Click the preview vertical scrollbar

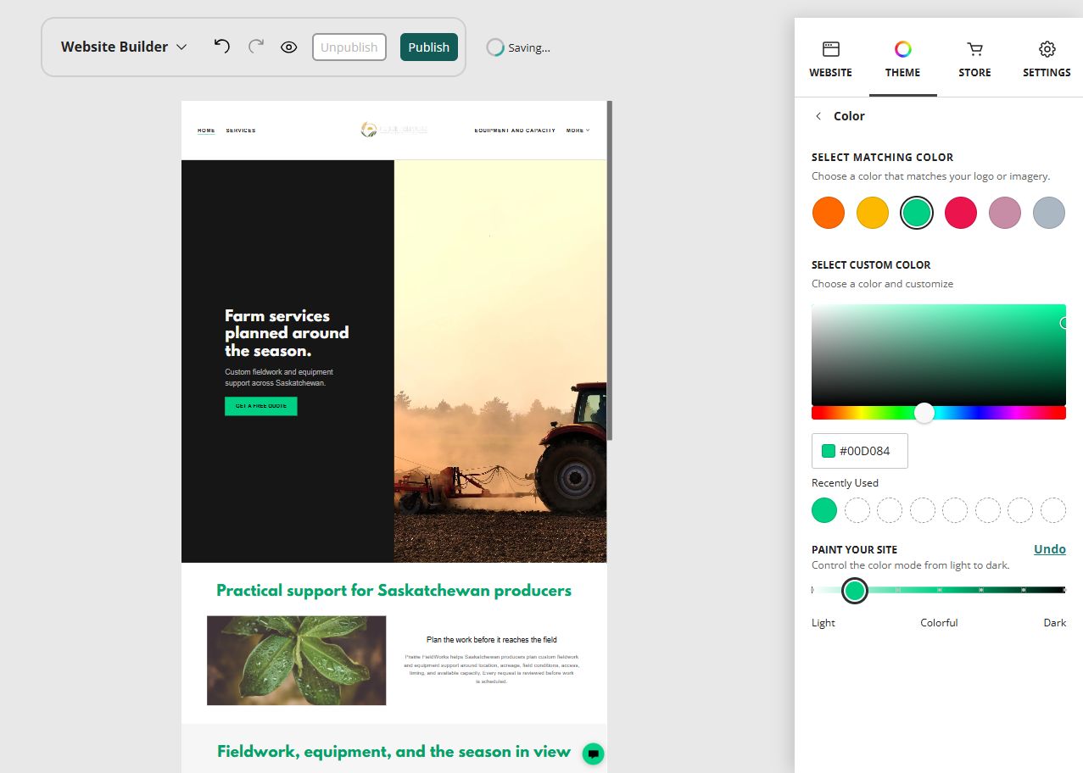(x=610, y=270)
